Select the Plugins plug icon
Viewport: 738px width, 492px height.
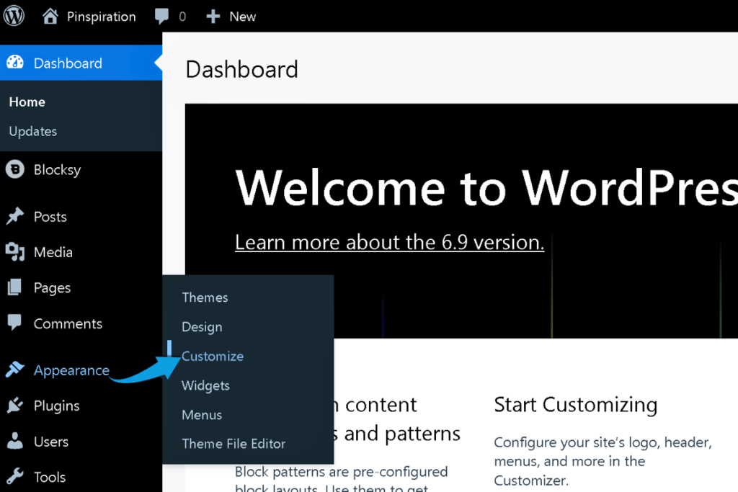pos(16,406)
